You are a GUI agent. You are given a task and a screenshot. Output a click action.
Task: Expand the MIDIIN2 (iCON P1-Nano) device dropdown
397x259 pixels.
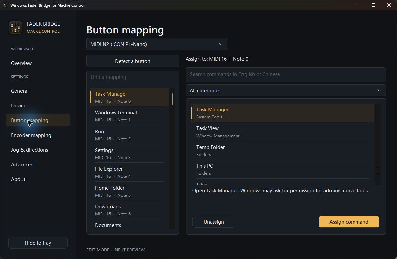tap(157, 44)
